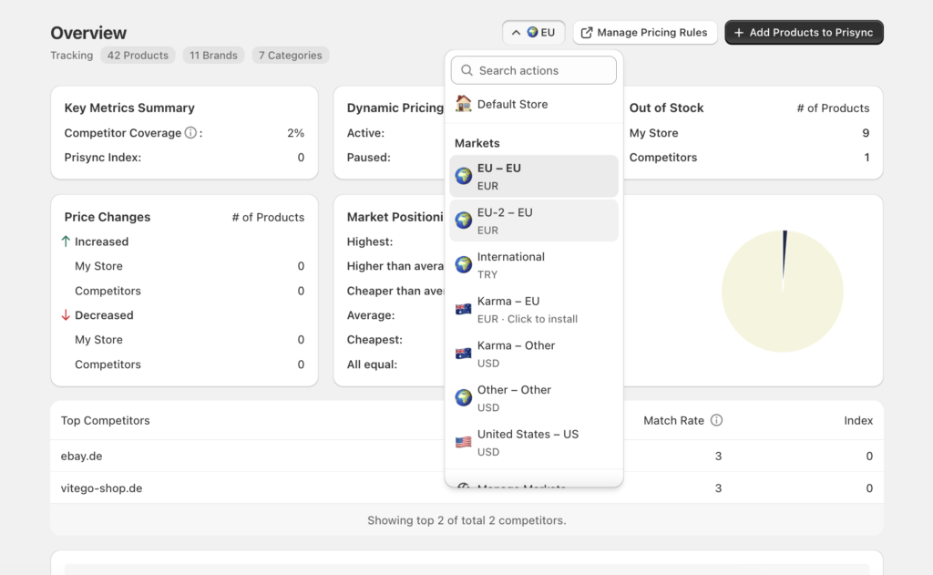Open the EU market selector dropdown
Image resolution: width=933 pixels, height=575 pixels.
(x=533, y=32)
